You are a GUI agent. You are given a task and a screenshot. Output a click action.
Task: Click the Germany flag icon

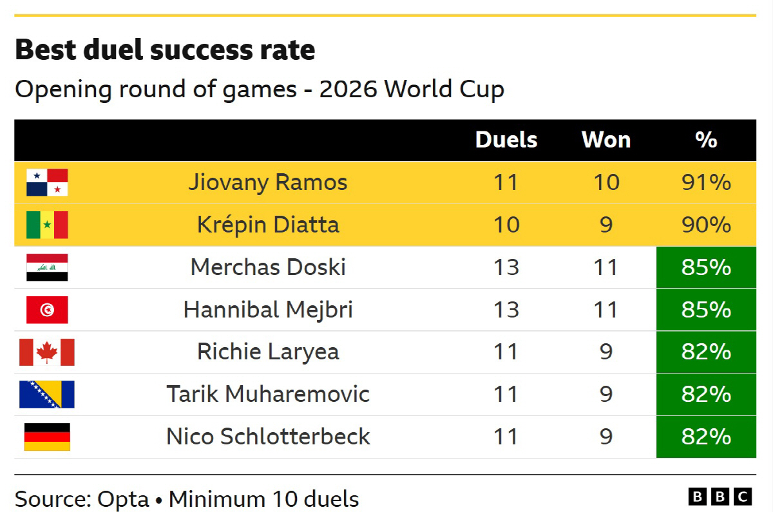47,437
